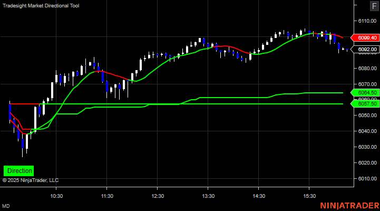Click the 12:30 time axis label
The width and height of the screenshot is (380, 211).
158,196
